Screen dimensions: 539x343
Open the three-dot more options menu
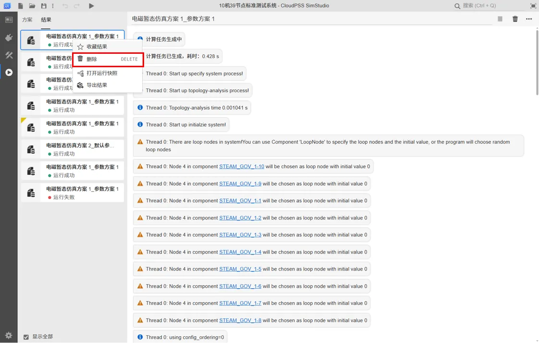click(529, 19)
